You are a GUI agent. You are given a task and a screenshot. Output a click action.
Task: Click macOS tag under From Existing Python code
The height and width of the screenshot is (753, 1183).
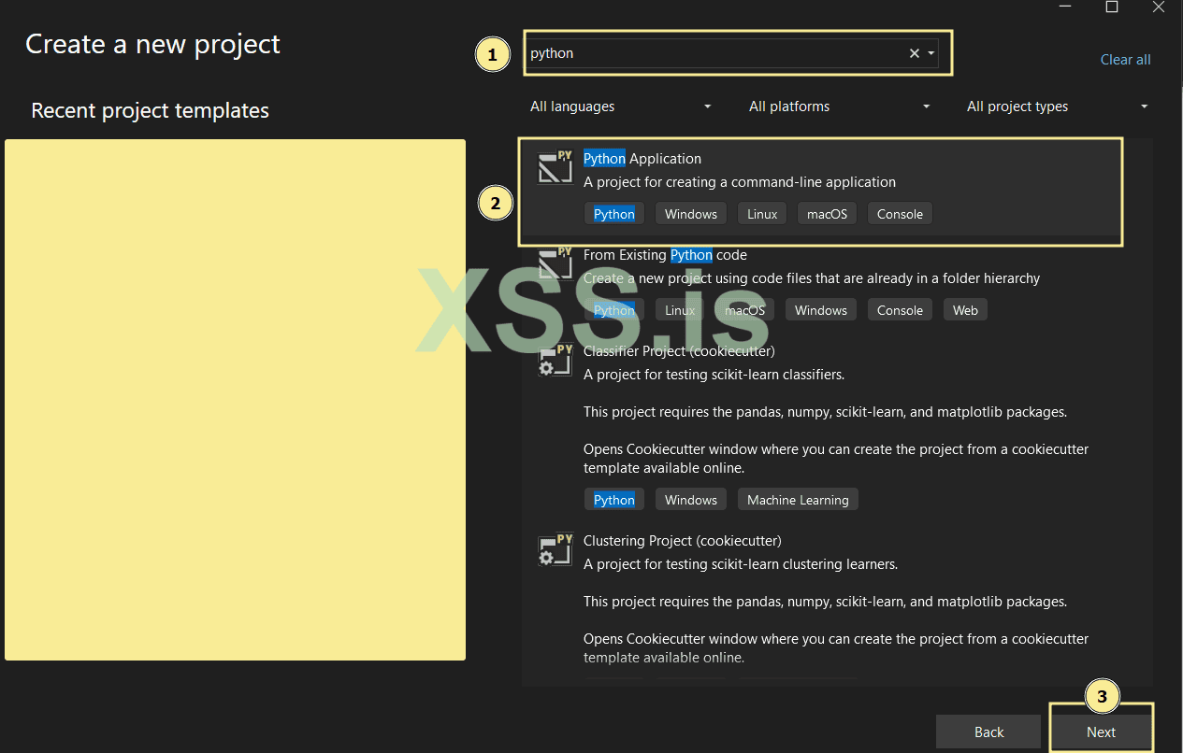[744, 310]
